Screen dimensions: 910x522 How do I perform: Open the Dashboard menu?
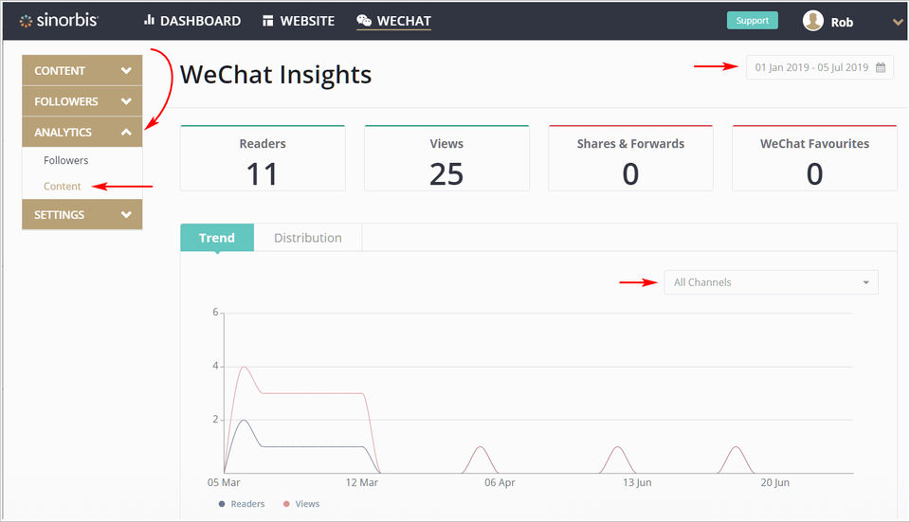(192, 21)
